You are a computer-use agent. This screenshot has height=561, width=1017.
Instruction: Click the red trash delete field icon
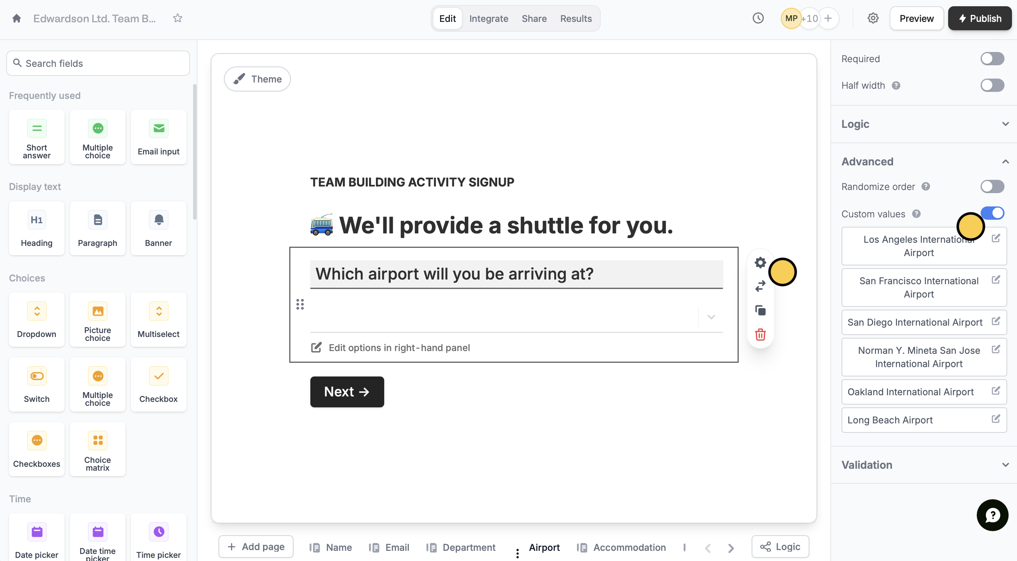click(760, 334)
